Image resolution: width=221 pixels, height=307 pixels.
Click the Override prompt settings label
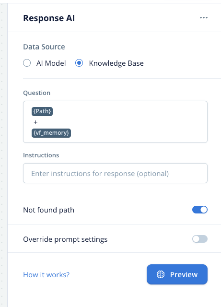coord(65,239)
